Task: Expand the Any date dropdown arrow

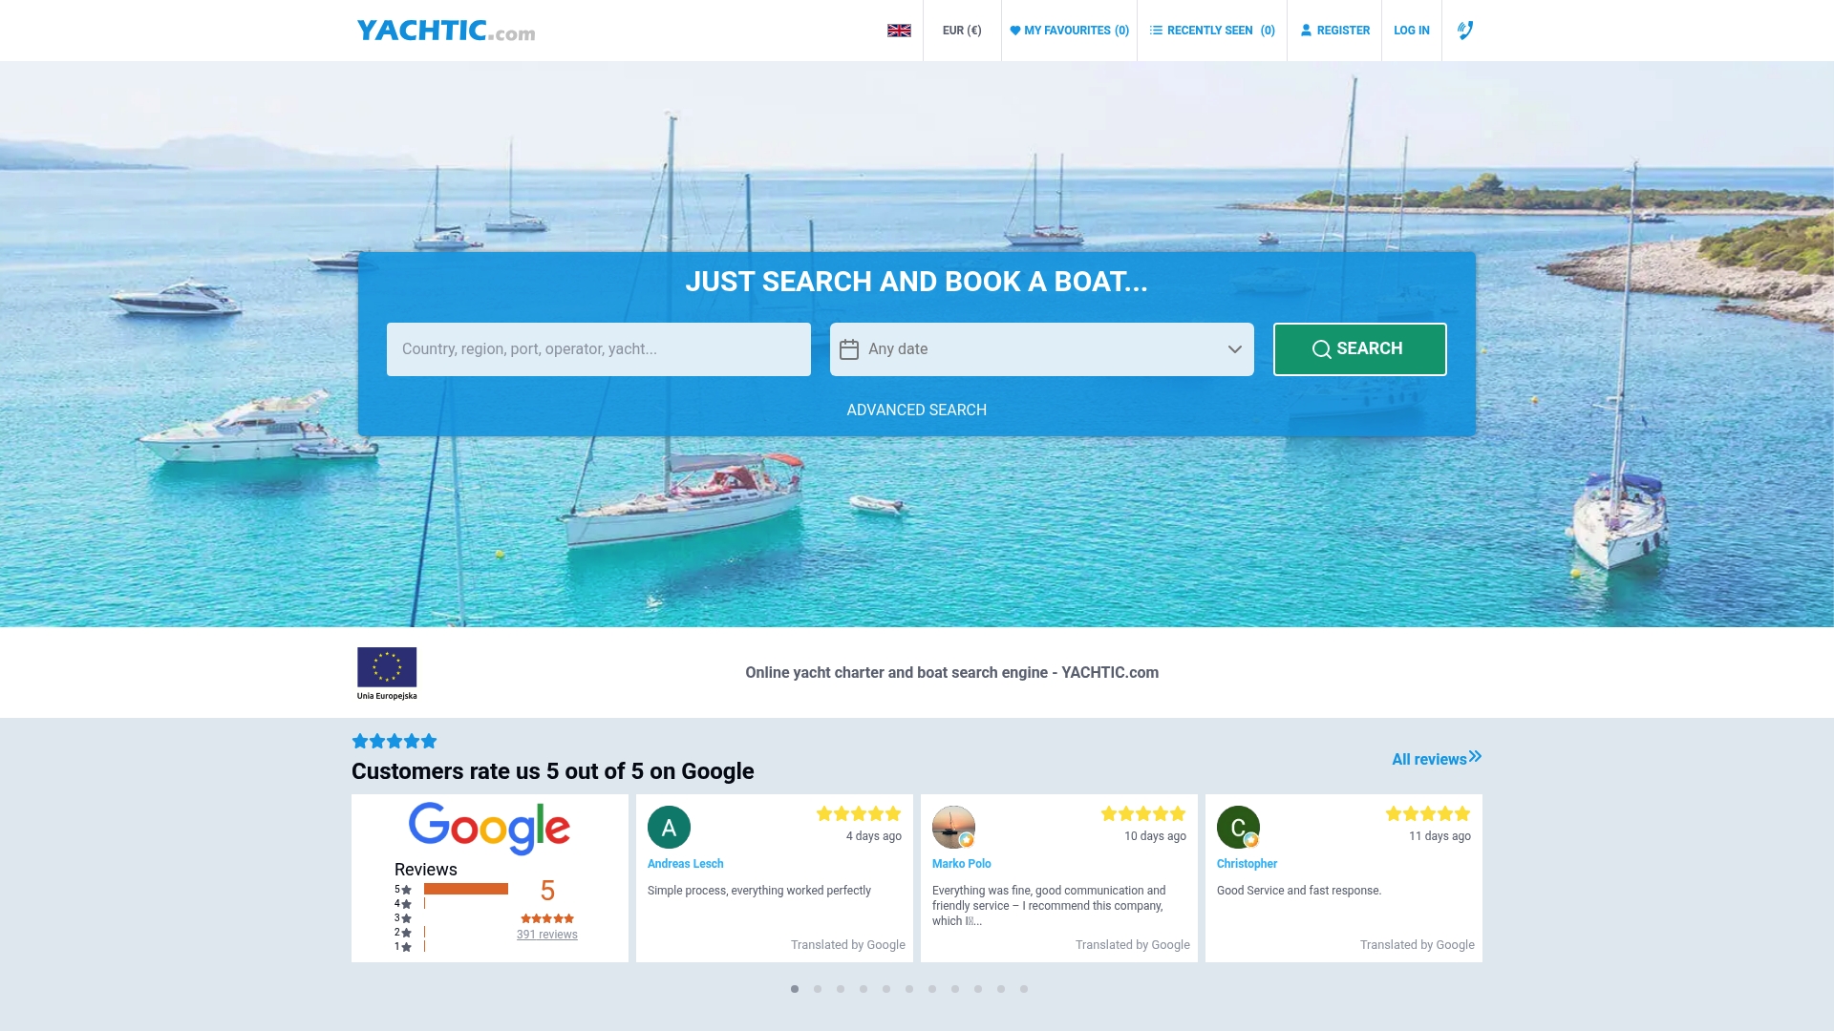Action: tap(1235, 349)
